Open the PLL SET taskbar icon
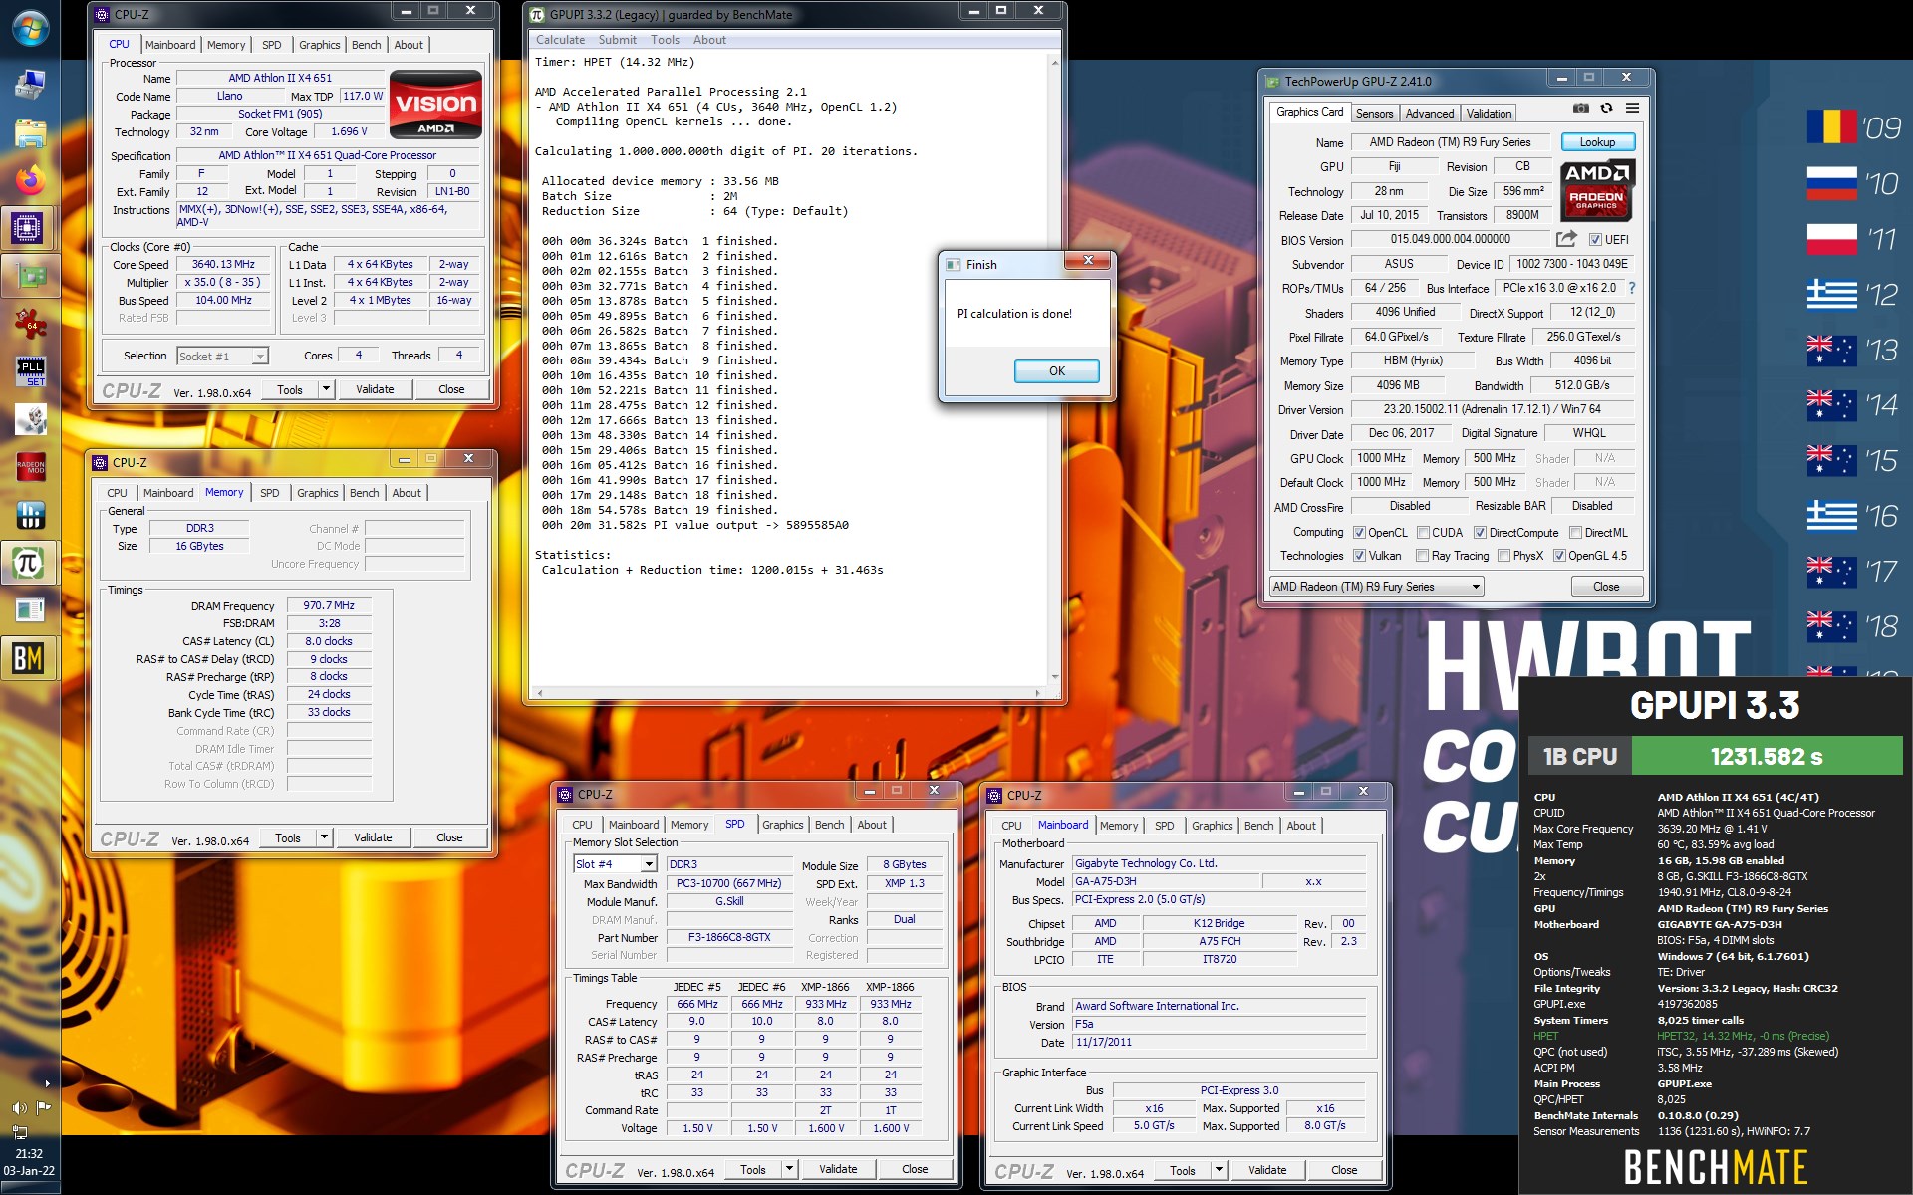 (30, 371)
